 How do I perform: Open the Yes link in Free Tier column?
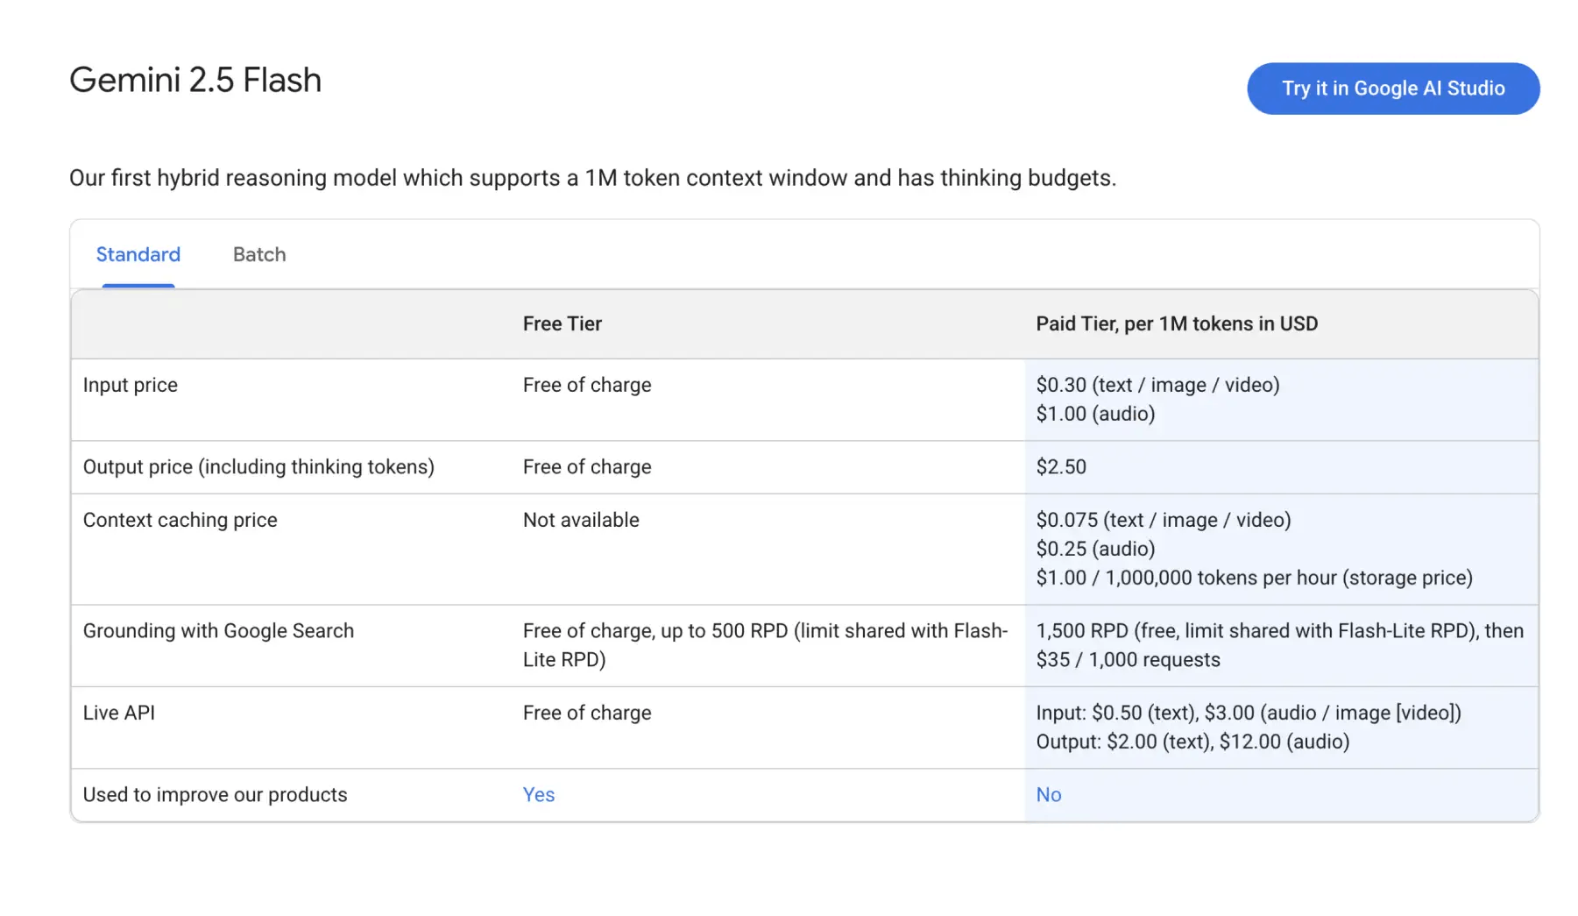coord(538,794)
